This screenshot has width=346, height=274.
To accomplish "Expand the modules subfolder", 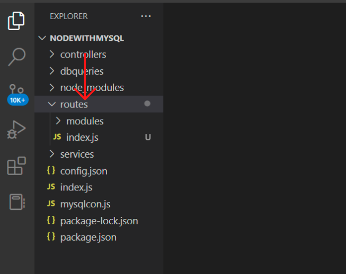I will (x=85, y=121).
